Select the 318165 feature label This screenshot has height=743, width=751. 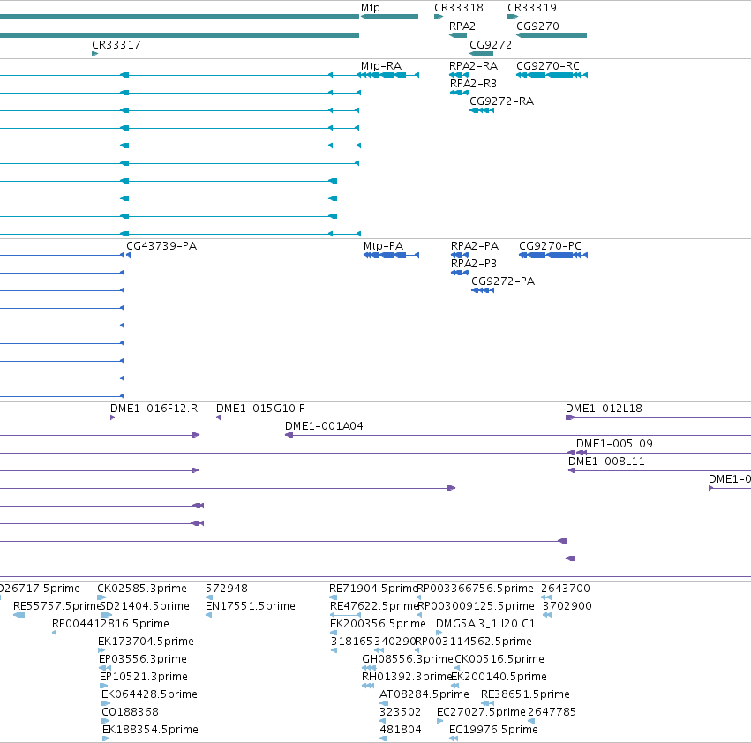(x=352, y=642)
